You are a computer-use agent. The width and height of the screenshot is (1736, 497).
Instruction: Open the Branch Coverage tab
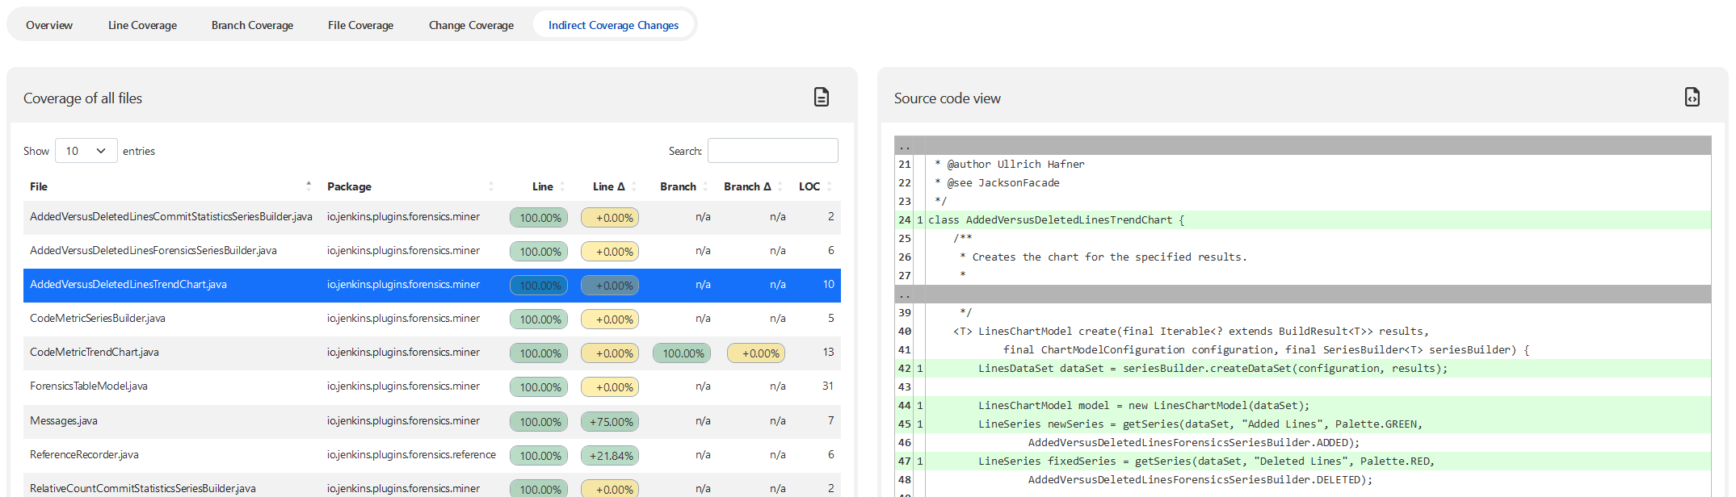[252, 25]
